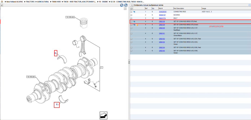Open part number link 2992165
The width and height of the screenshot is (251, 120).
162,51
